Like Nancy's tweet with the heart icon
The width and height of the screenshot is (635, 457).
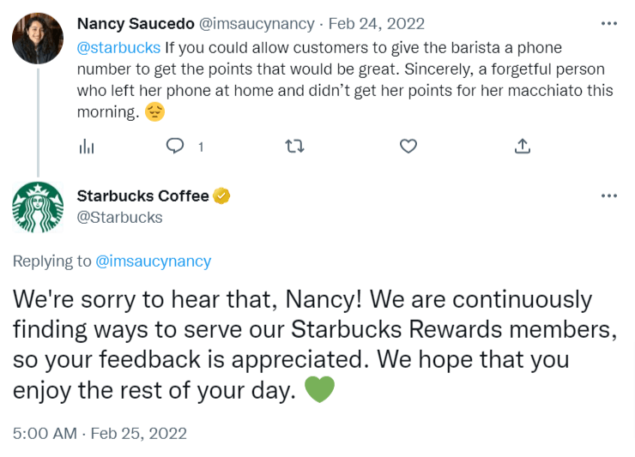click(408, 147)
